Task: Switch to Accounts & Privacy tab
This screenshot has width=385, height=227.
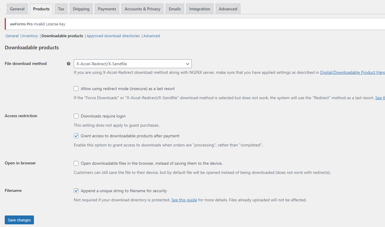Action: 142,9
